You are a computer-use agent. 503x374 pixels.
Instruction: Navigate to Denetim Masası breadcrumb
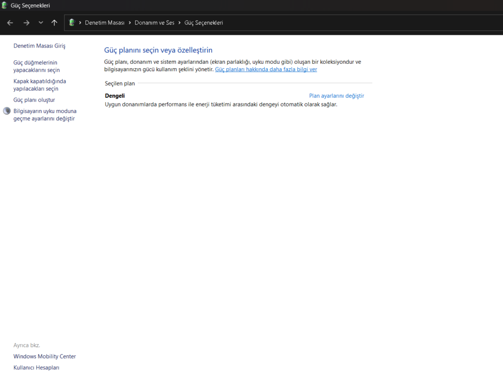click(x=105, y=23)
